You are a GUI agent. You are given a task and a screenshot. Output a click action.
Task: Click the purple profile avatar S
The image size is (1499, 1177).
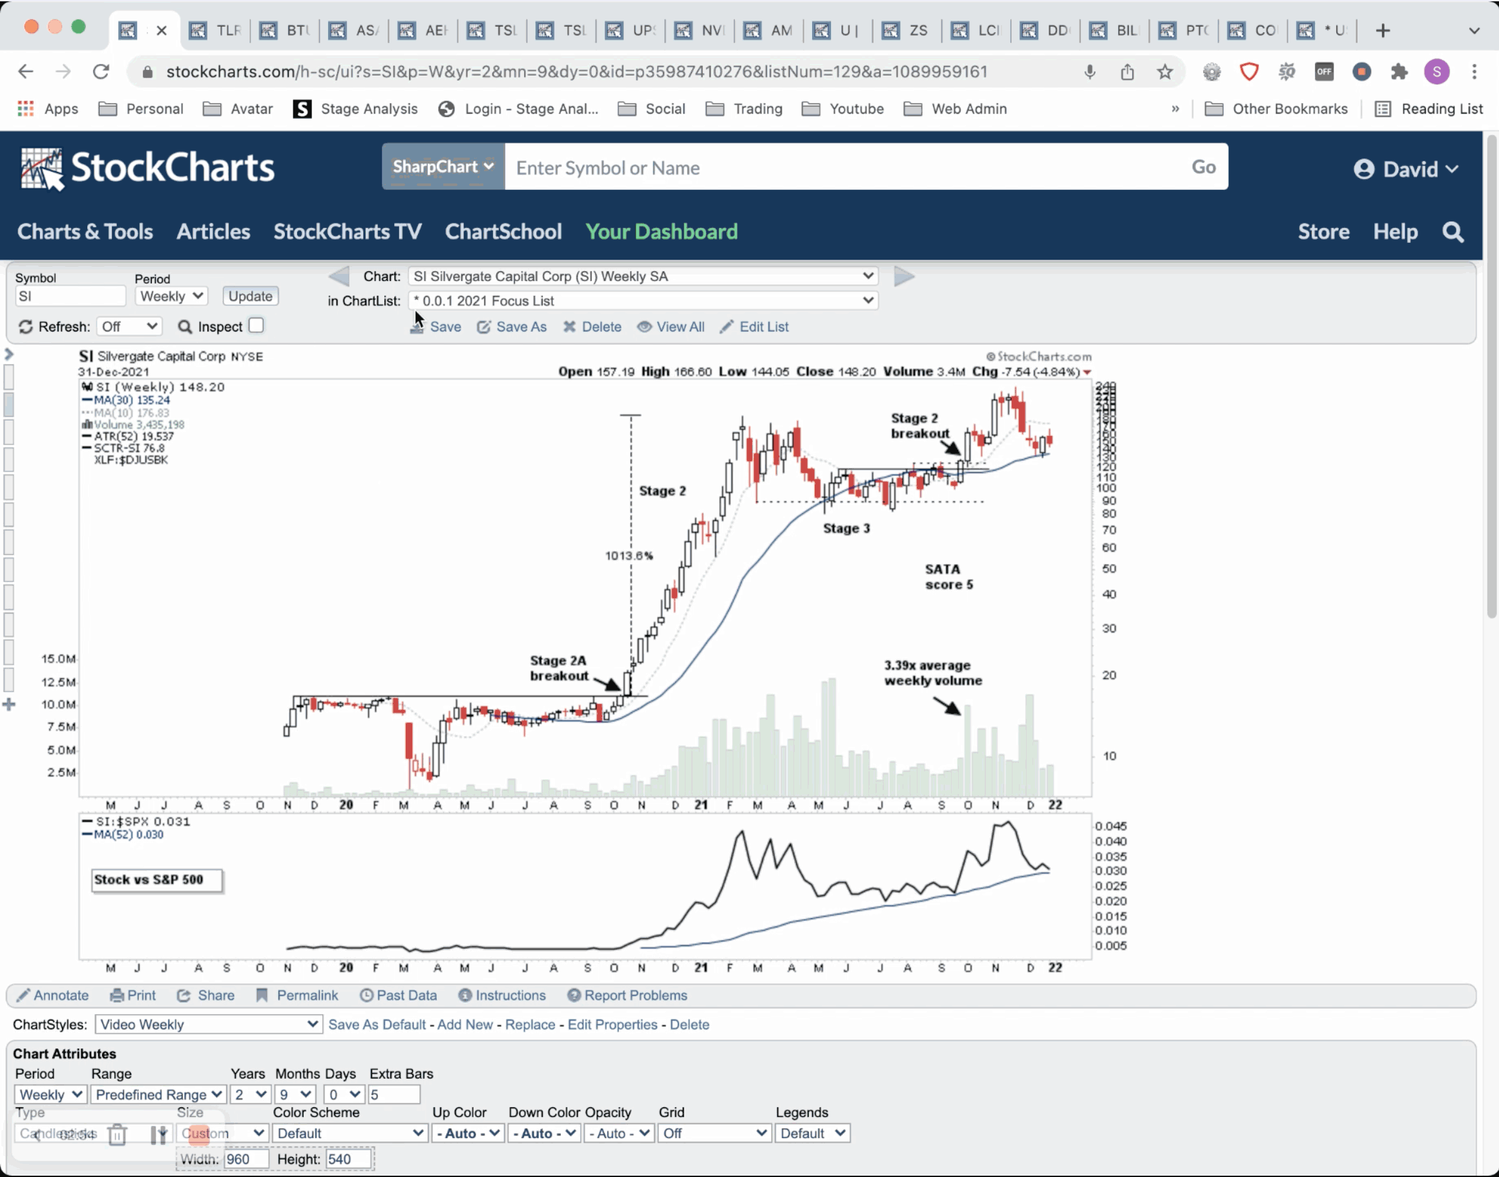[1436, 72]
